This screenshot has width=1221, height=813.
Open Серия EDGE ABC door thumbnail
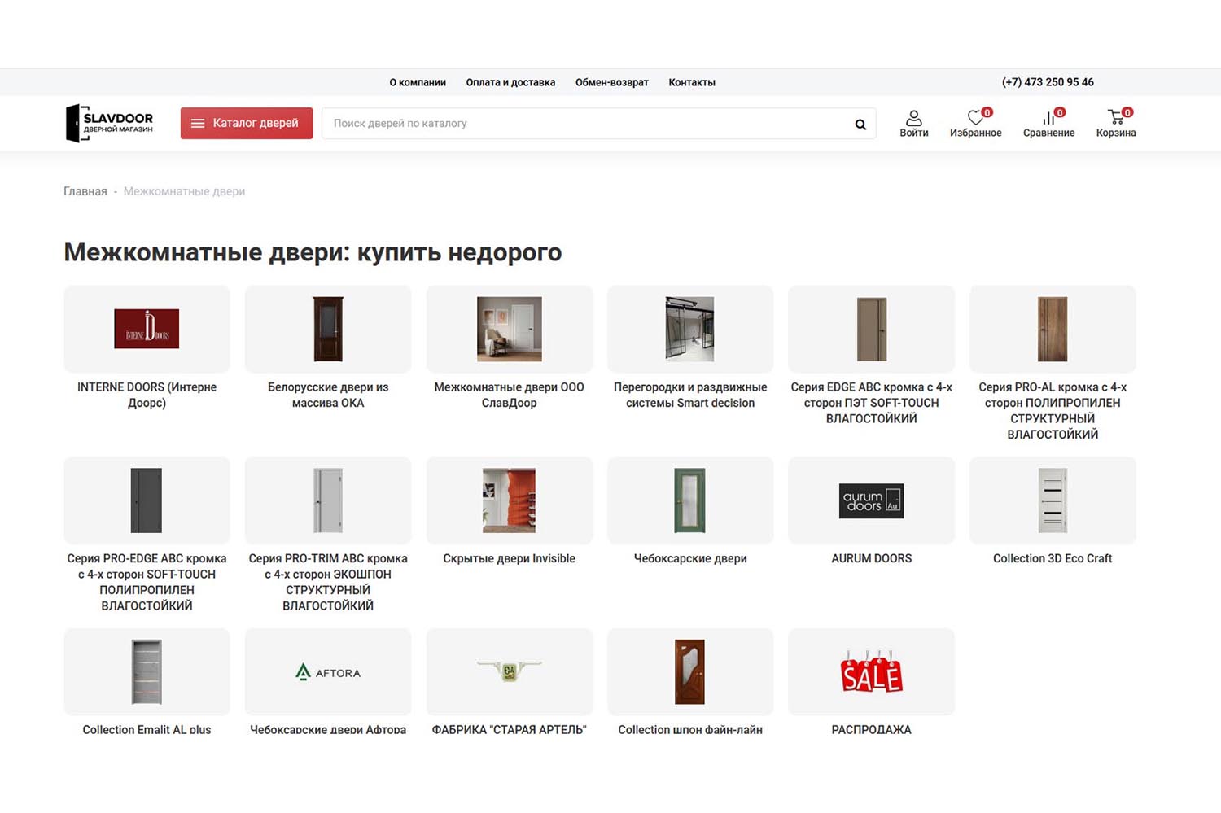click(872, 329)
